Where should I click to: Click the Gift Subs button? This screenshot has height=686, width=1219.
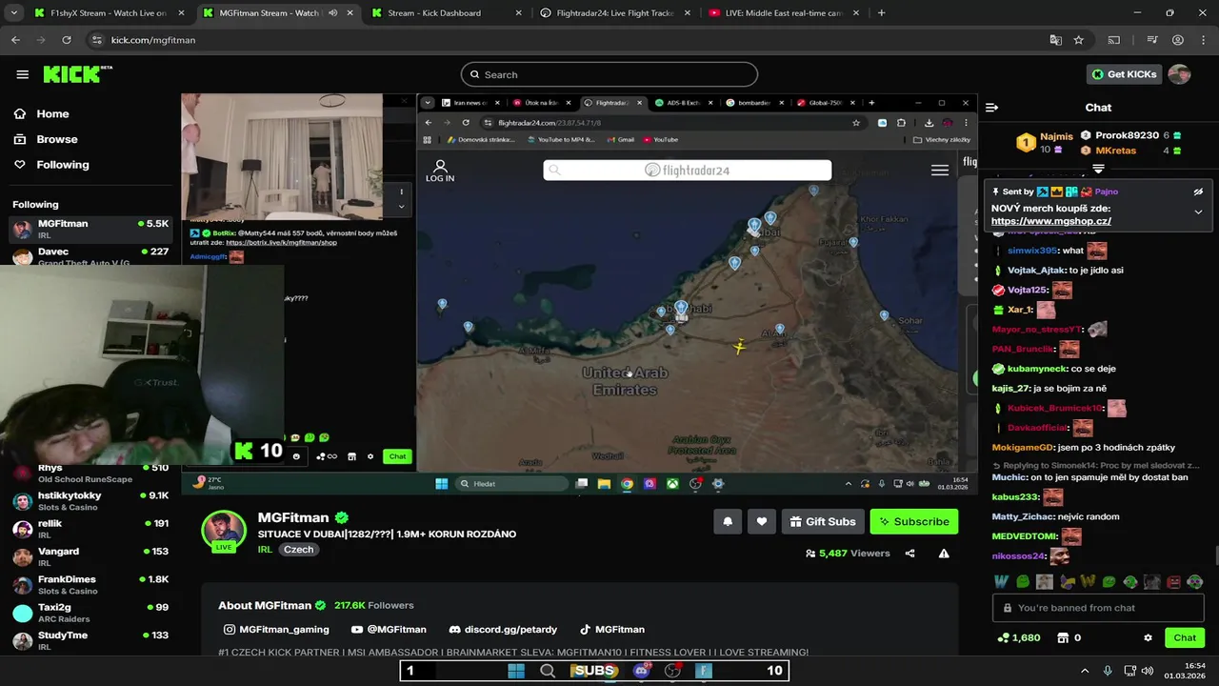[823, 521]
